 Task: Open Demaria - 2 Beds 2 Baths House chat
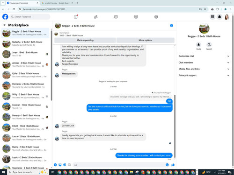point(25,85)
